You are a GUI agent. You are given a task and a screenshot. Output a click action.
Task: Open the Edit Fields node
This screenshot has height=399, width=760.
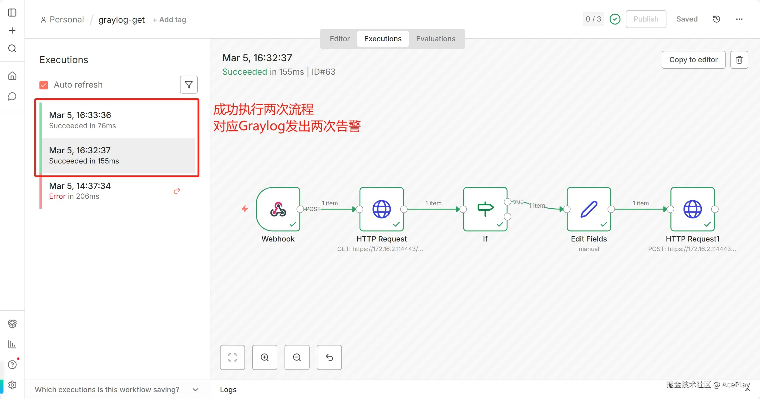(x=588, y=209)
